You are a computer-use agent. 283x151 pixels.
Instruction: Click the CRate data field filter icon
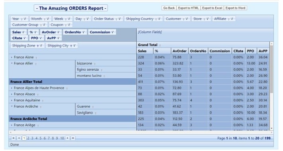click(x=25, y=38)
